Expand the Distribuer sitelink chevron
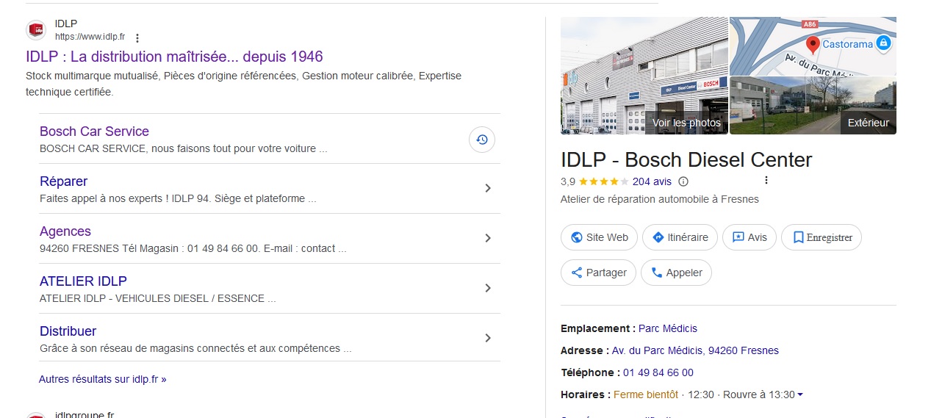This screenshot has height=418, width=931. point(487,338)
